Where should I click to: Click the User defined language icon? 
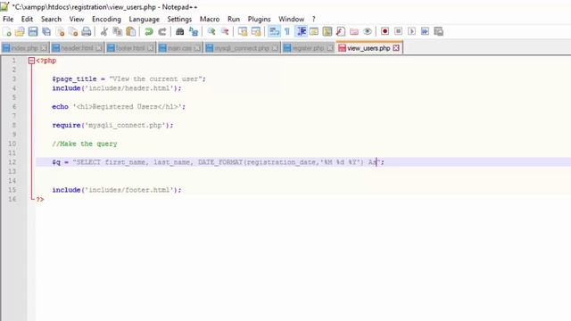point(314,32)
